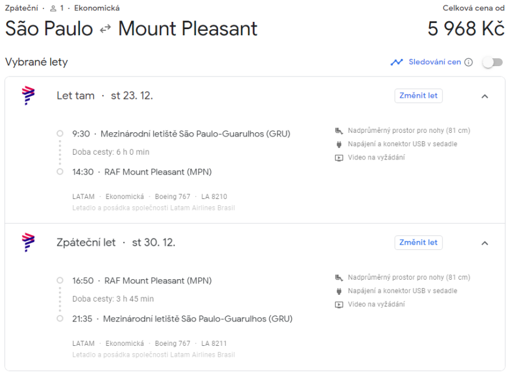Click the passenger count person icon
This screenshot has height=375, width=510.
coord(53,8)
